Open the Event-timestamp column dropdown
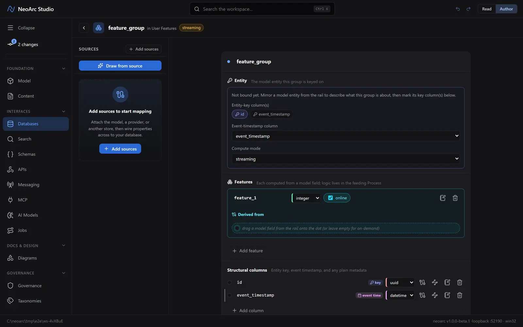Viewport: 523px width, 327px height. (x=346, y=136)
